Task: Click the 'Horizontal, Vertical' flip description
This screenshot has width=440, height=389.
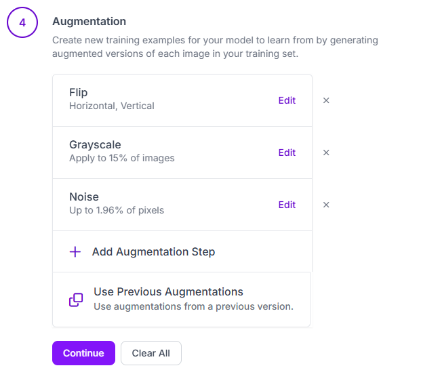Action: 112,106
